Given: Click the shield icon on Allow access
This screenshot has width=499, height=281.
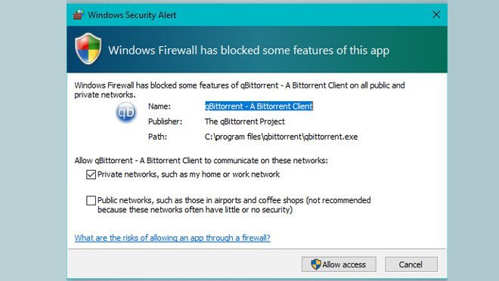Looking at the screenshot, I should (x=316, y=264).
